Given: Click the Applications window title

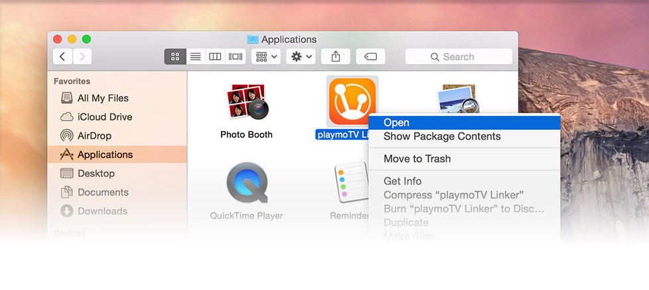Looking at the screenshot, I should tap(289, 40).
